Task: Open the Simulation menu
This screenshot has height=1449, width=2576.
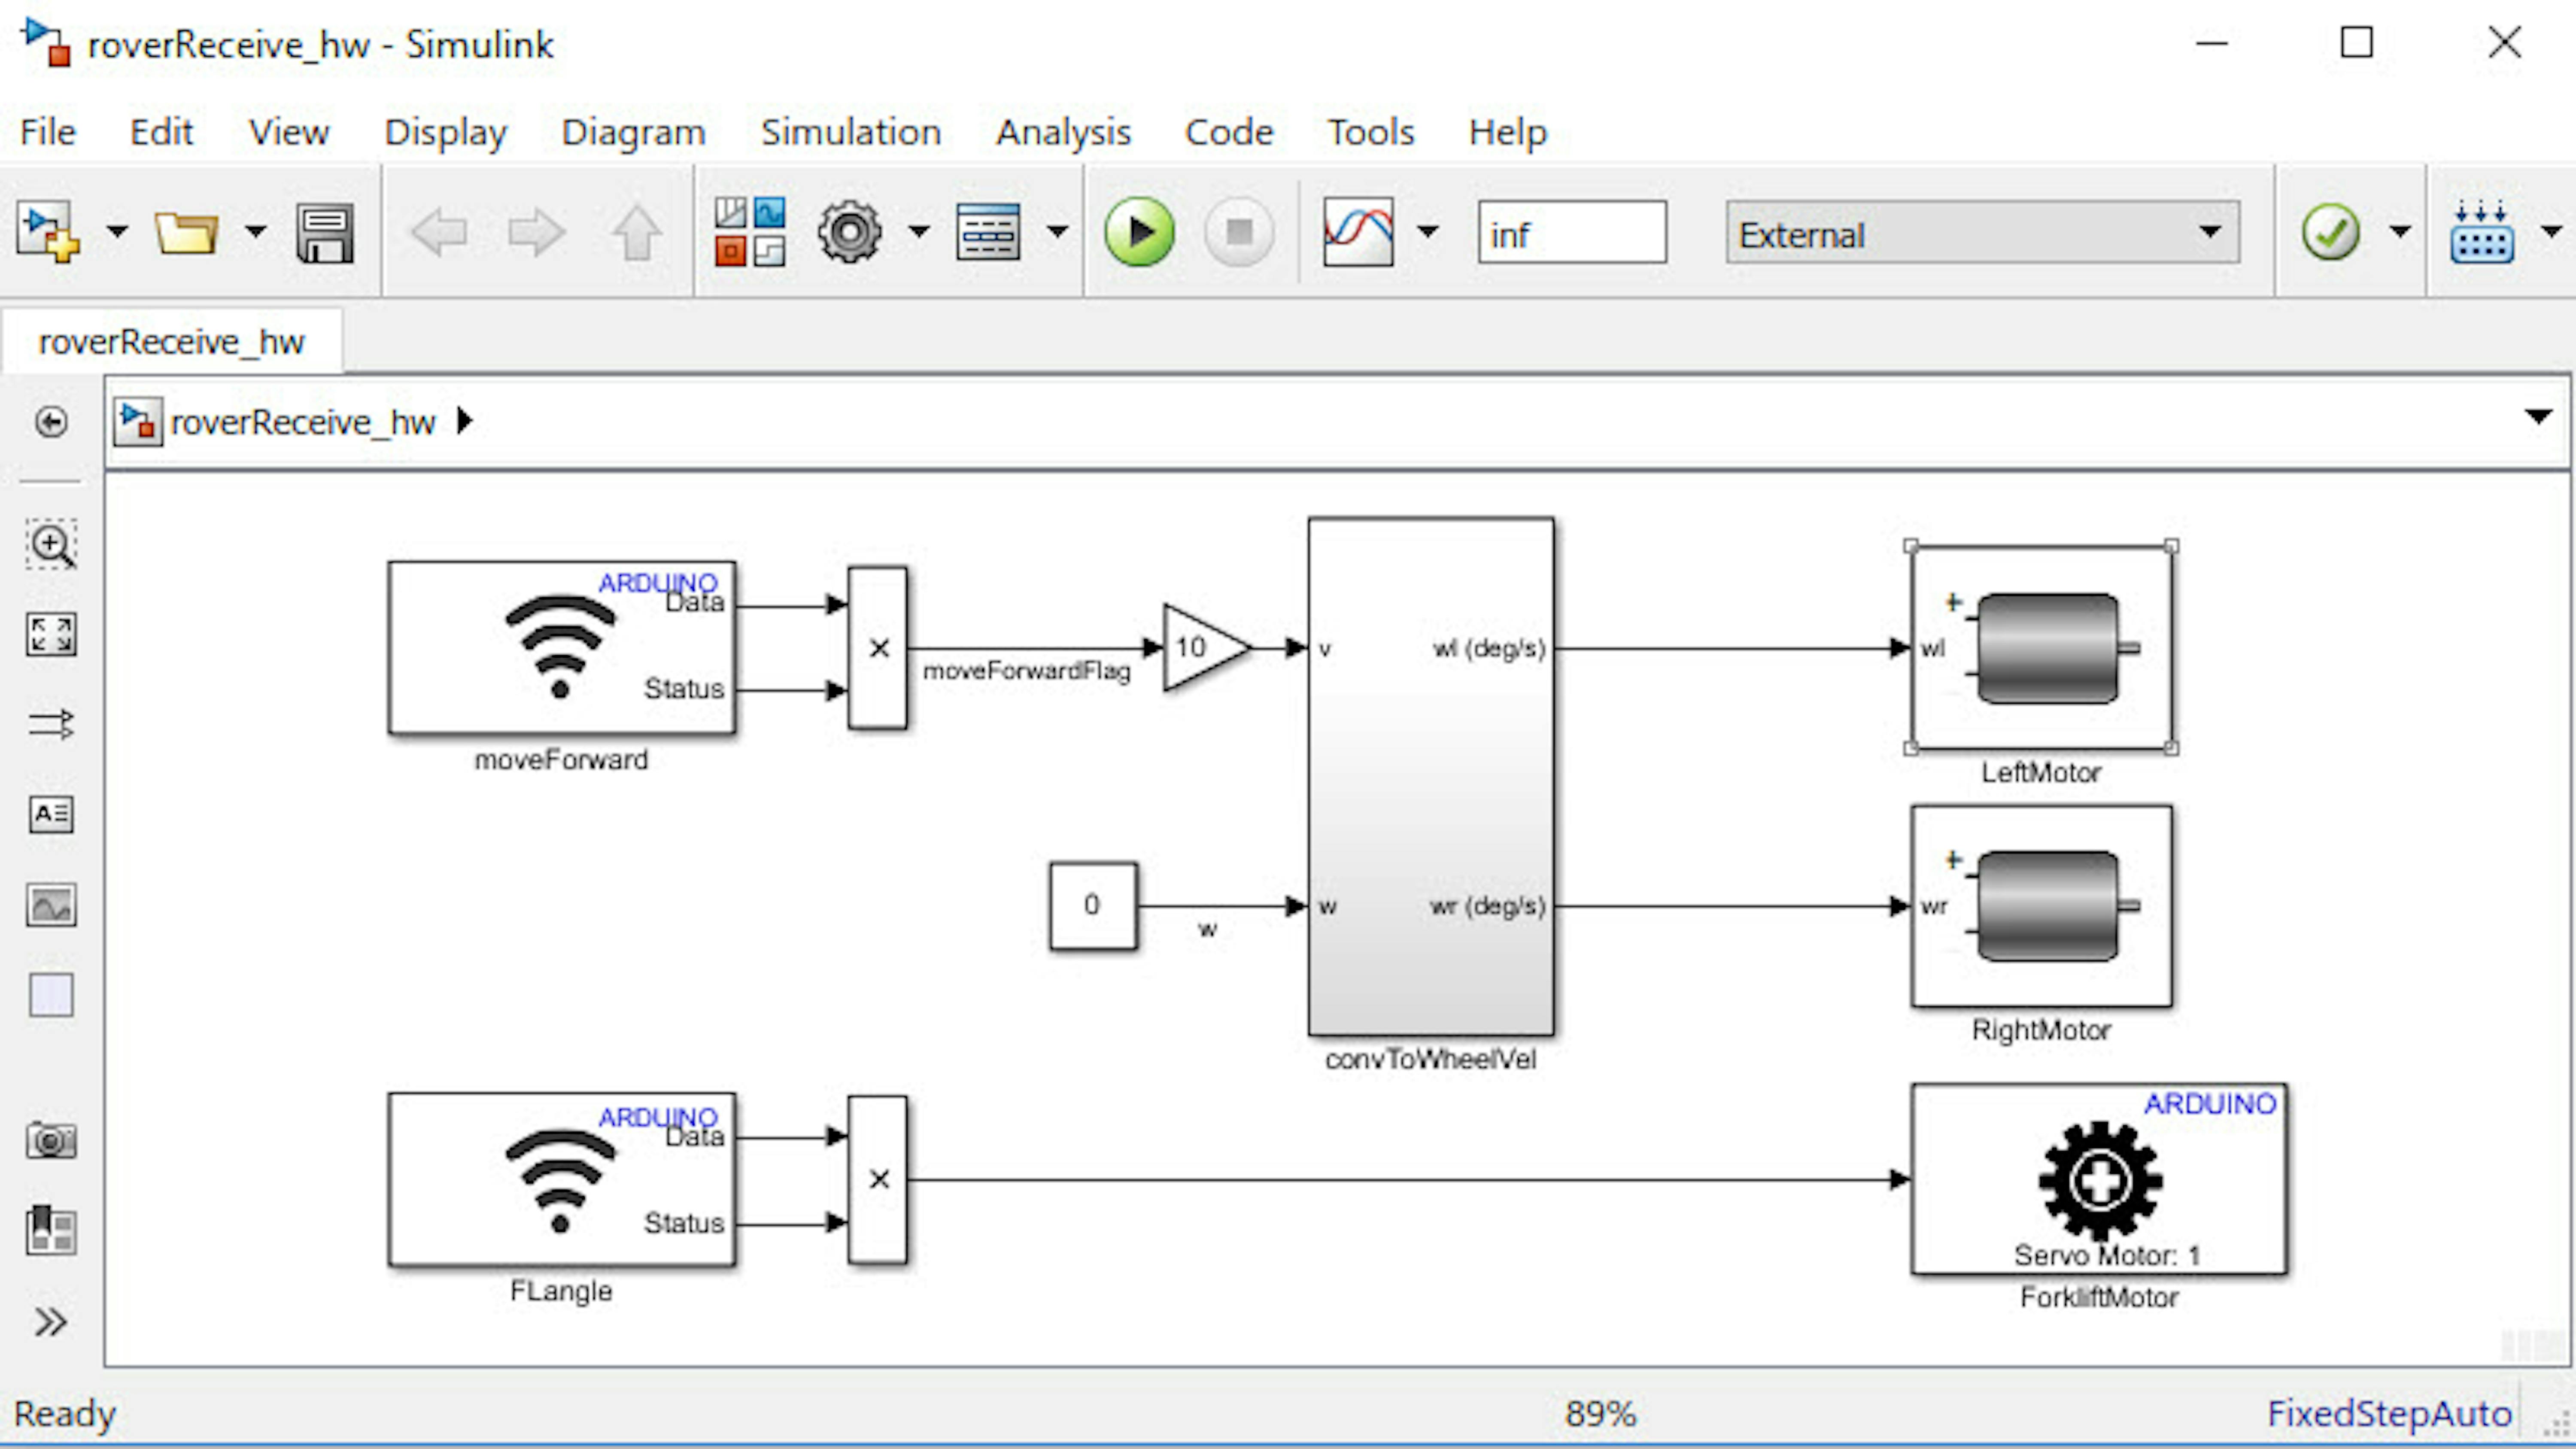Action: pos(851,131)
